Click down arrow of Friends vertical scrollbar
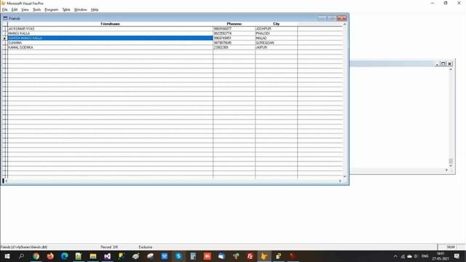This screenshot has height=262, width=466. click(x=344, y=176)
